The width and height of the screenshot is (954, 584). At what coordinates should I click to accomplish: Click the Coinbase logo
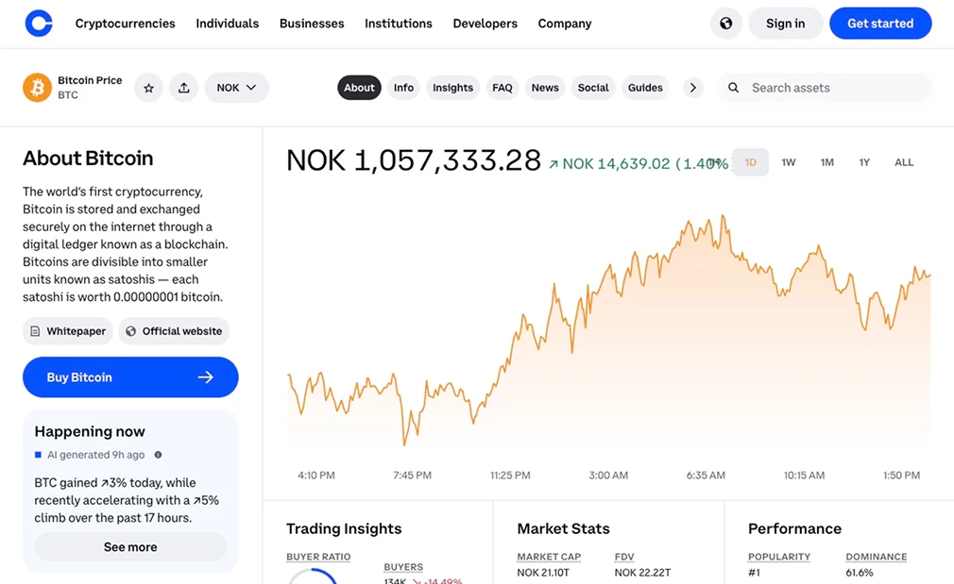point(38,23)
